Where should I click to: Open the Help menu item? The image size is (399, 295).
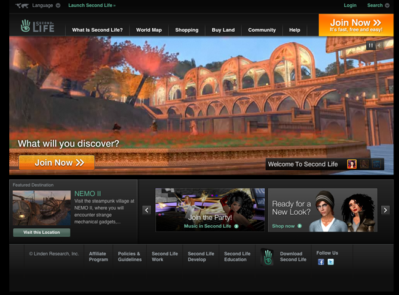[x=295, y=30]
